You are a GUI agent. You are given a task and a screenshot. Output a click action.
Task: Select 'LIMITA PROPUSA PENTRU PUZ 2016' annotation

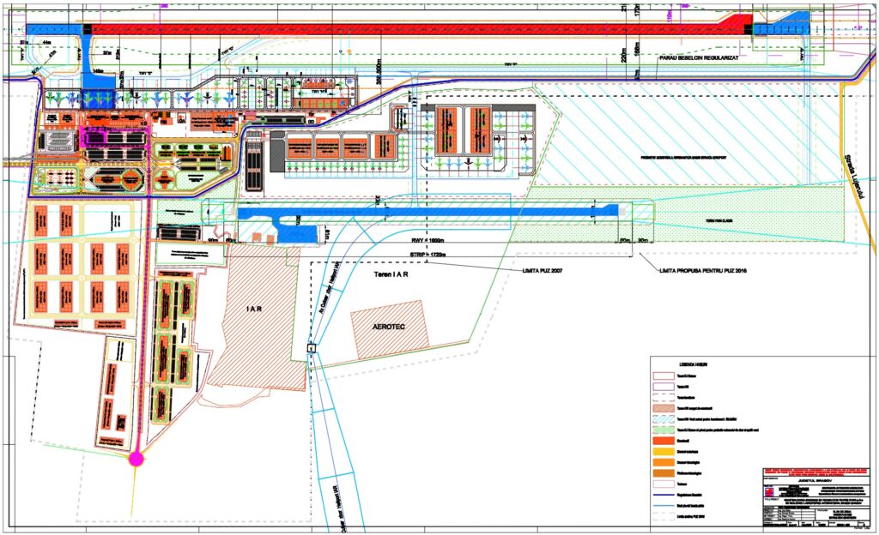point(704,271)
